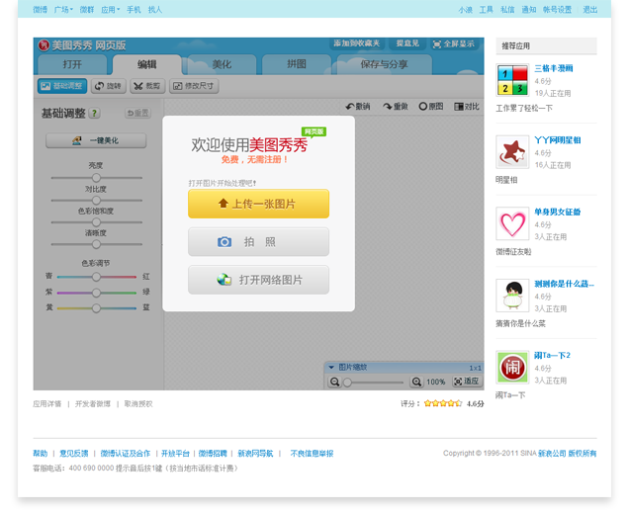Image resolution: width=629 pixels, height=514 pixels.
Task: Click the 重置 reset button
Action: pyautogui.click(x=138, y=113)
